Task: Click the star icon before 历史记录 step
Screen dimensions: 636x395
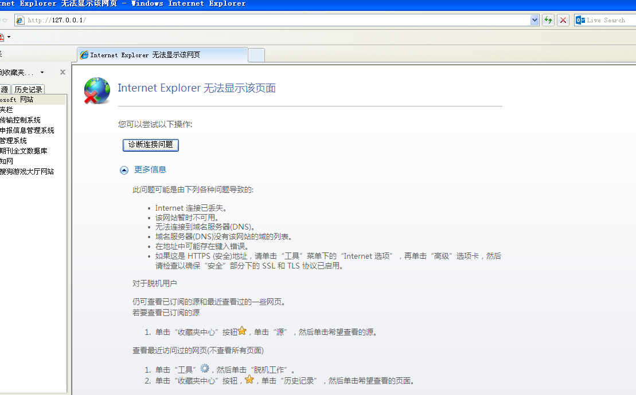Action: pos(249,379)
